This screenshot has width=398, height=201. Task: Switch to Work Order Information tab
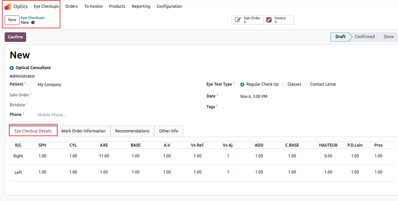[x=83, y=131]
